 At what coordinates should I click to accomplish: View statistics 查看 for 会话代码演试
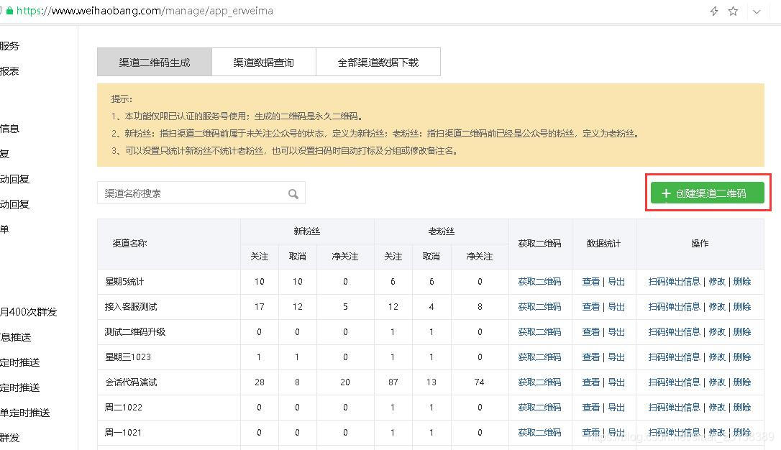tap(590, 382)
